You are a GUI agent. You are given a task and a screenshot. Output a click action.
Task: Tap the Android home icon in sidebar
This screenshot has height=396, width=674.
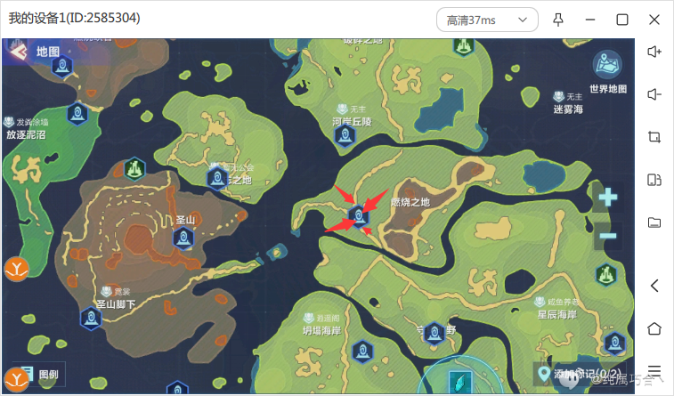click(x=654, y=328)
